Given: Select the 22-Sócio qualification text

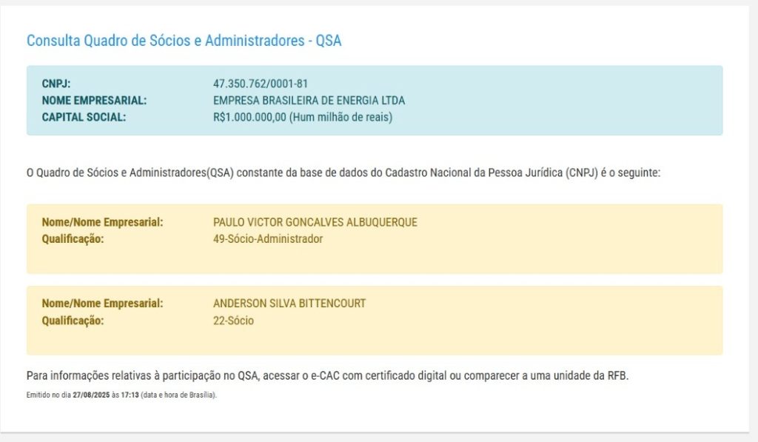Looking at the screenshot, I should click(x=233, y=320).
